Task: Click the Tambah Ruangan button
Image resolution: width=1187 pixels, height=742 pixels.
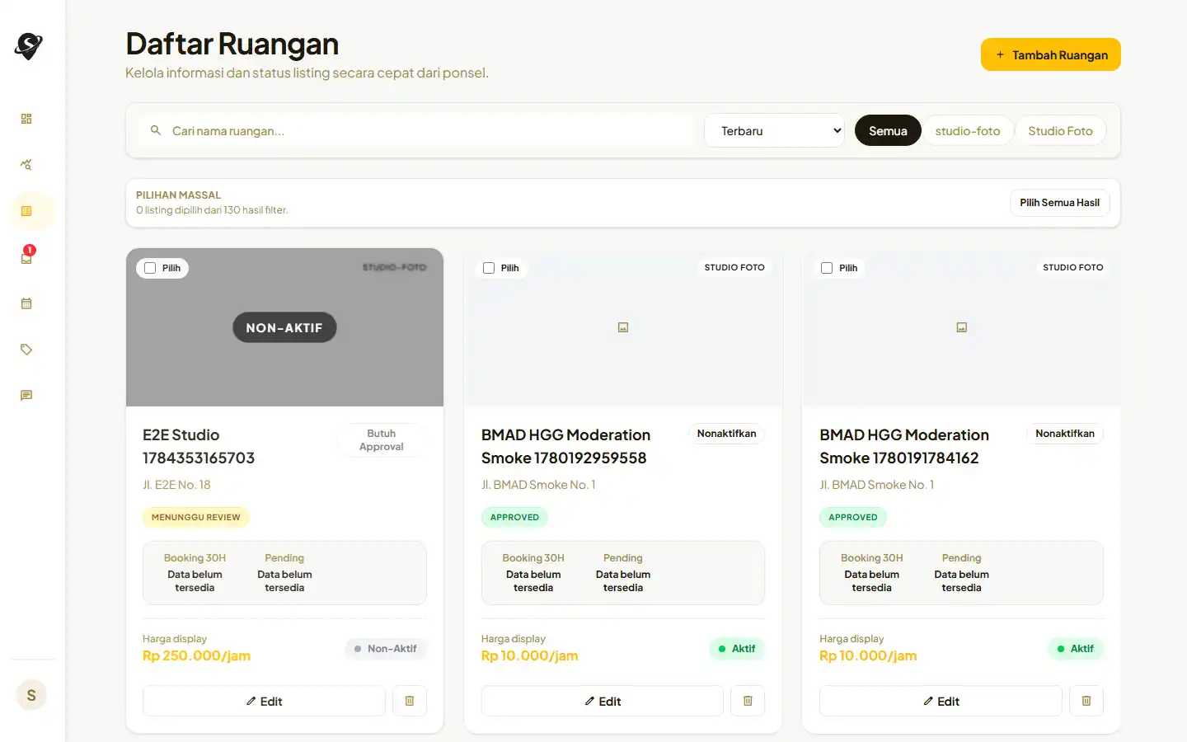Action: coord(1051,54)
